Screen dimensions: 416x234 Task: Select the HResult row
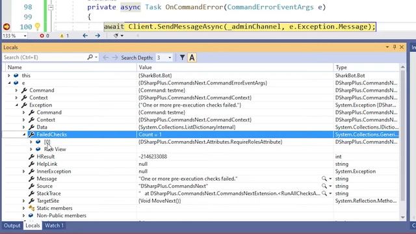[x=200, y=157]
